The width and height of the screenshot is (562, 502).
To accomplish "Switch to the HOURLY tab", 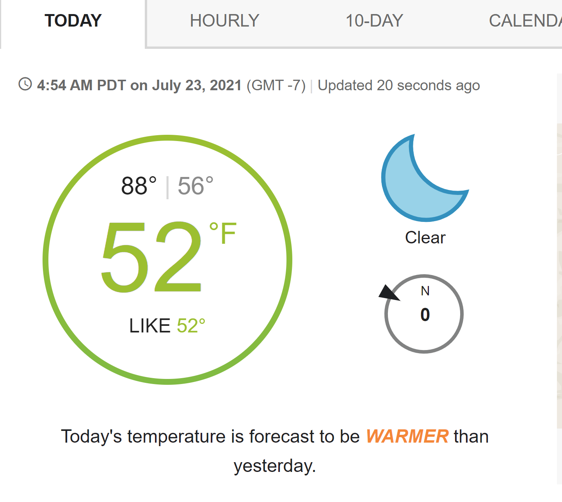I will tap(224, 21).
